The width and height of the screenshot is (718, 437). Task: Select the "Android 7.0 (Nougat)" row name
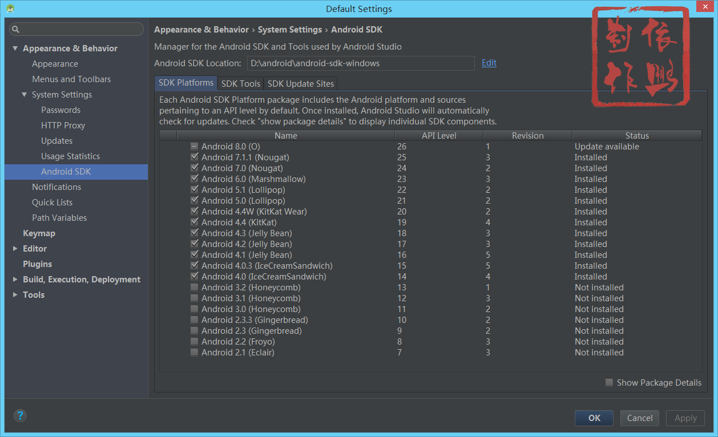(x=242, y=168)
